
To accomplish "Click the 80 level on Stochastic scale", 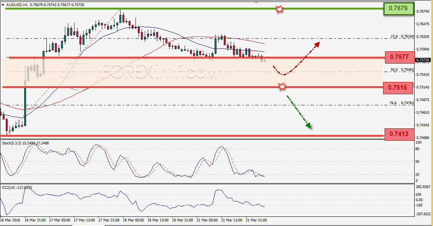I will pos(417,149).
